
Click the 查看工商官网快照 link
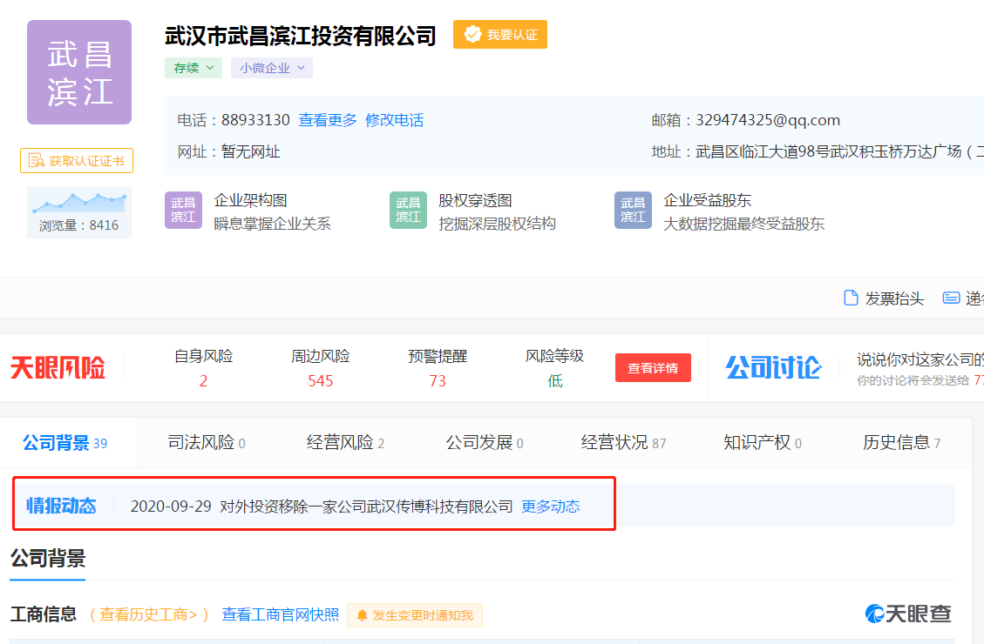[x=280, y=614]
